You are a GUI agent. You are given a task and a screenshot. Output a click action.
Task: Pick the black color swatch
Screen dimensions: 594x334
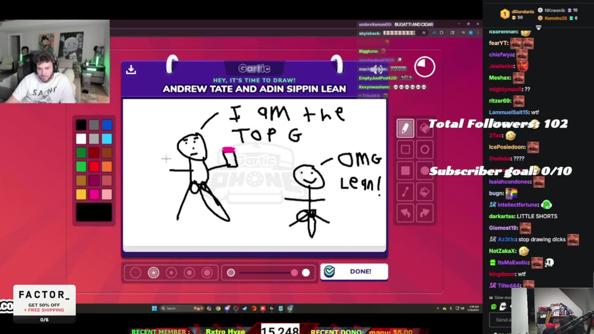pos(81,125)
